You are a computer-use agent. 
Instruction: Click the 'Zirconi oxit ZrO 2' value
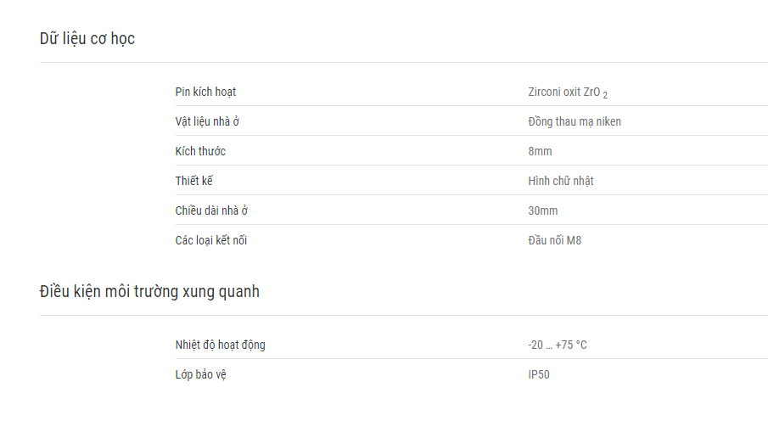(568, 93)
